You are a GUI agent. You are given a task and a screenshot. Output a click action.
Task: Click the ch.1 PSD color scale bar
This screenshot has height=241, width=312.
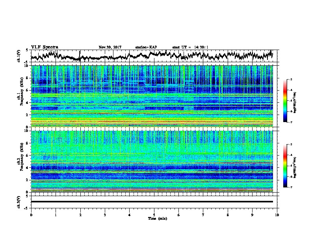click(285, 101)
